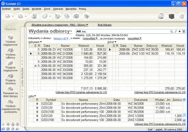Click scroll up arrow of bottom list
This screenshot has width=188, height=132.
[184, 100]
